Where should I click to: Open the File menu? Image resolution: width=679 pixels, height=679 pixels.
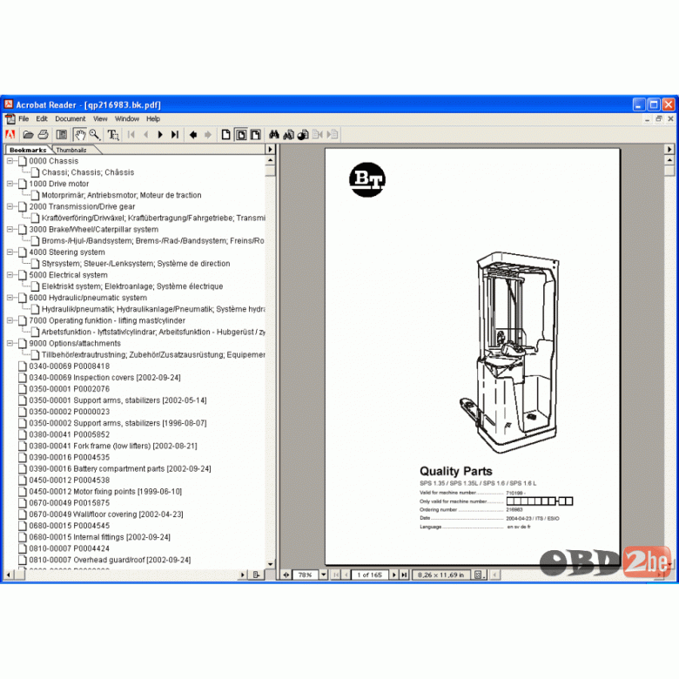pos(24,118)
